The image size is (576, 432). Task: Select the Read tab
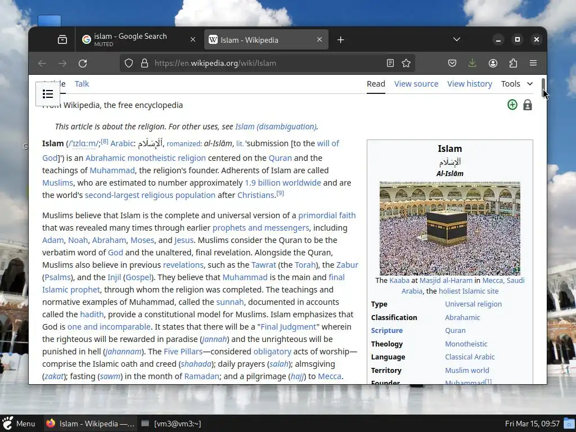click(x=376, y=84)
